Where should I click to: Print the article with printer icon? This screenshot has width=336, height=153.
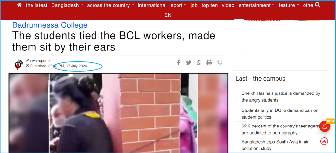pyautogui.click(x=209, y=63)
